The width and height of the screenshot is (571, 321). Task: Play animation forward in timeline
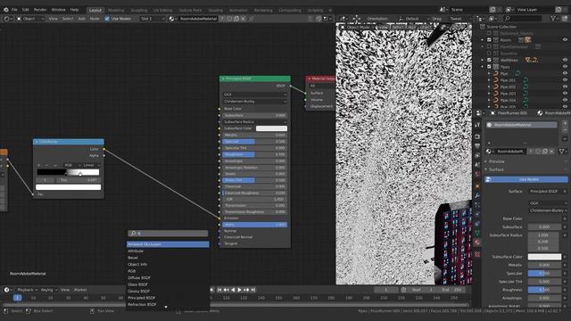click(239, 290)
